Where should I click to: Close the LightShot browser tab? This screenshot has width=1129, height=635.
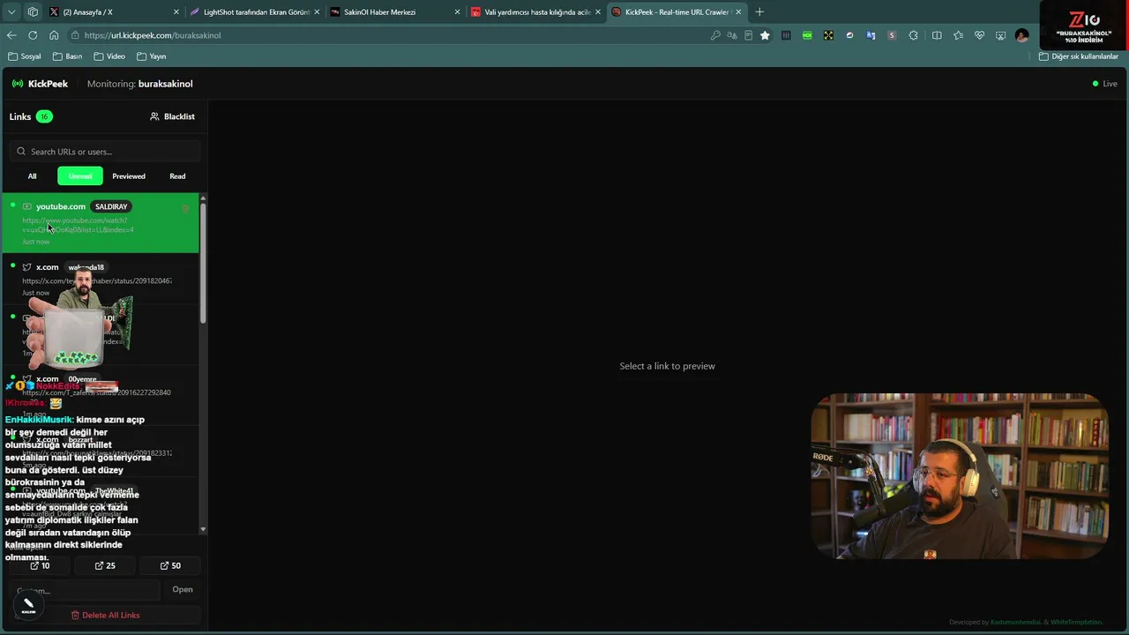317,12
